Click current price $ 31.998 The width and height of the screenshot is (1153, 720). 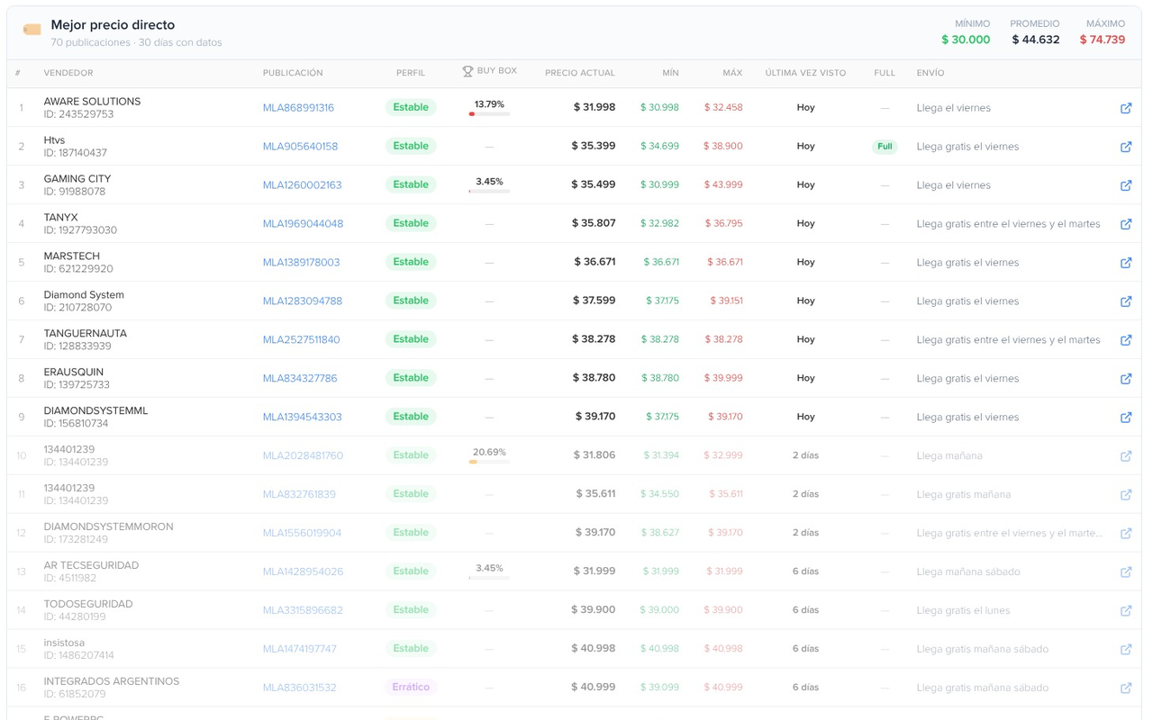coord(595,107)
